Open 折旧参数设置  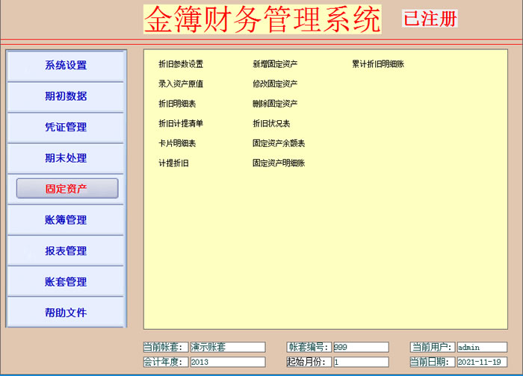[x=181, y=64]
